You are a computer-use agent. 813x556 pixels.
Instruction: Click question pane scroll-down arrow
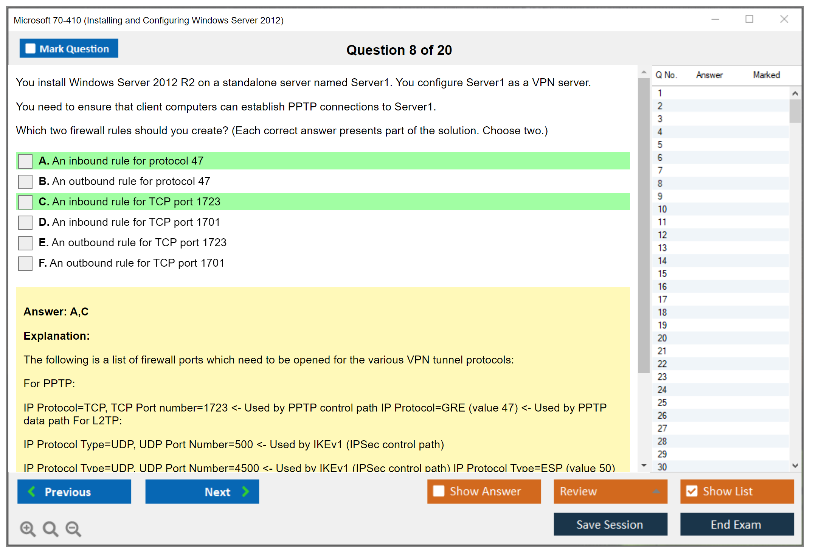[644, 465]
